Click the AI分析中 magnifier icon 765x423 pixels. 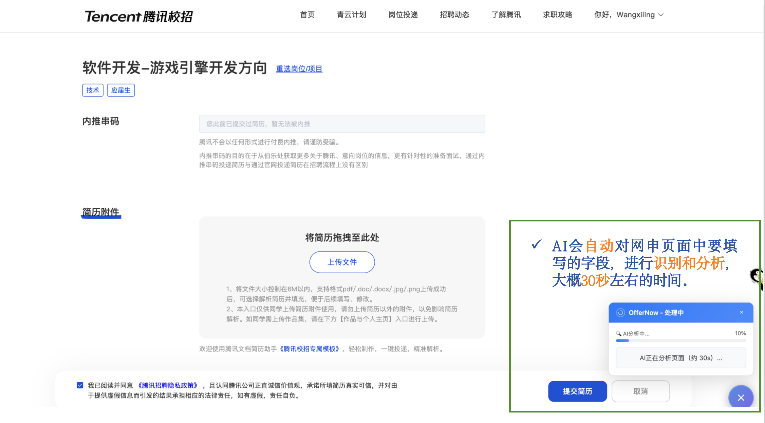point(619,333)
